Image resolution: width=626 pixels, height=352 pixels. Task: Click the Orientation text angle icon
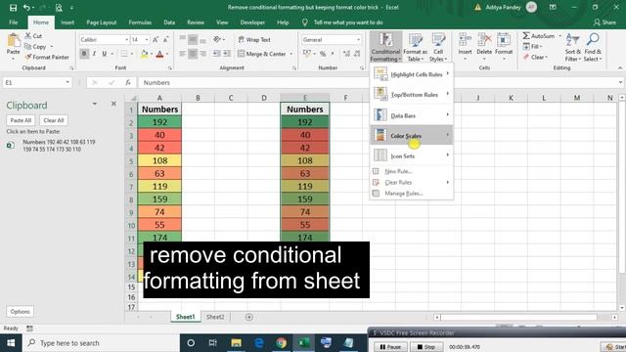217,39
